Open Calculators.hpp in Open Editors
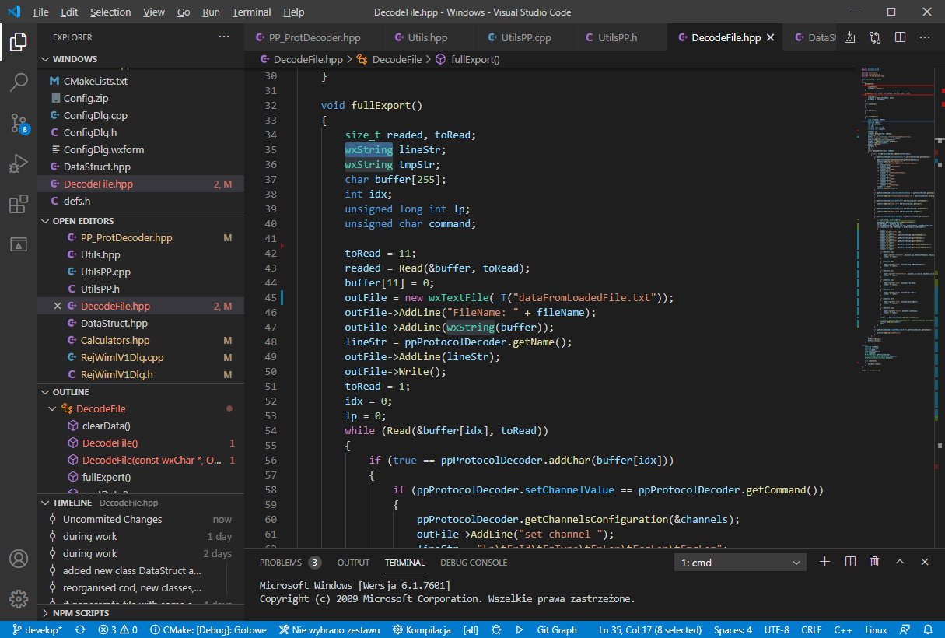This screenshot has width=945, height=638. click(x=140, y=340)
